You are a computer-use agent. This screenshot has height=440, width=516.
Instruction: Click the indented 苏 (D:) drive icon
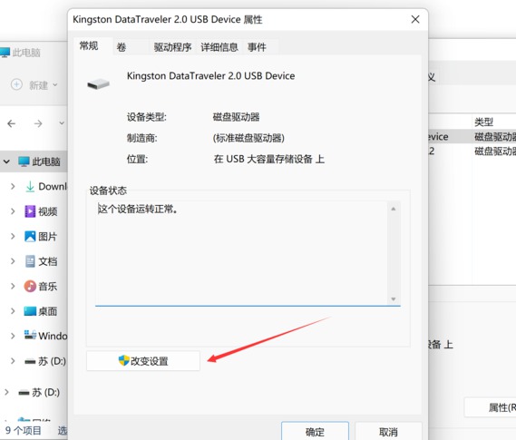point(30,362)
